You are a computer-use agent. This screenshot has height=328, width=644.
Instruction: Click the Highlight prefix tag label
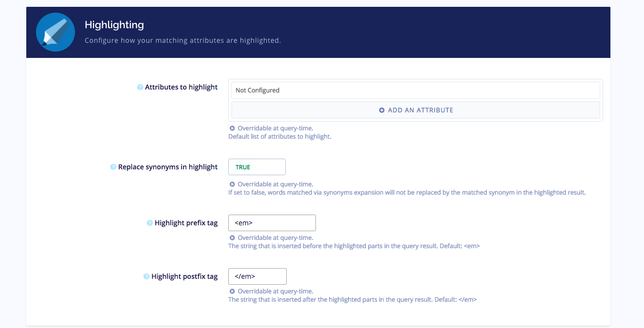click(186, 223)
